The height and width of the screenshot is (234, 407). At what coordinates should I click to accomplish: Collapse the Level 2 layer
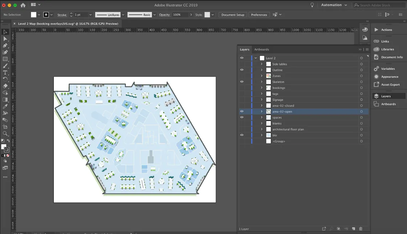pyautogui.click(x=255, y=58)
